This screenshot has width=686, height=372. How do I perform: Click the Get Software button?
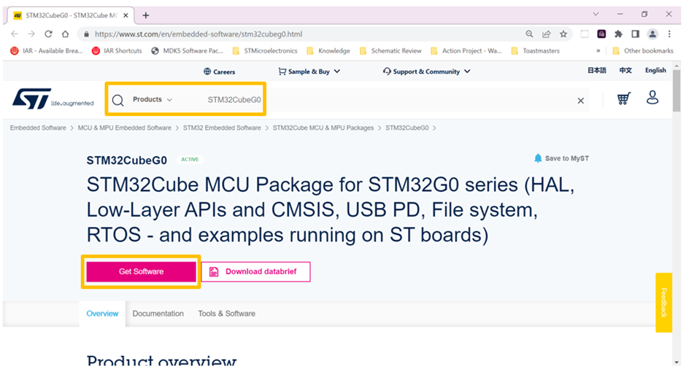[141, 271]
